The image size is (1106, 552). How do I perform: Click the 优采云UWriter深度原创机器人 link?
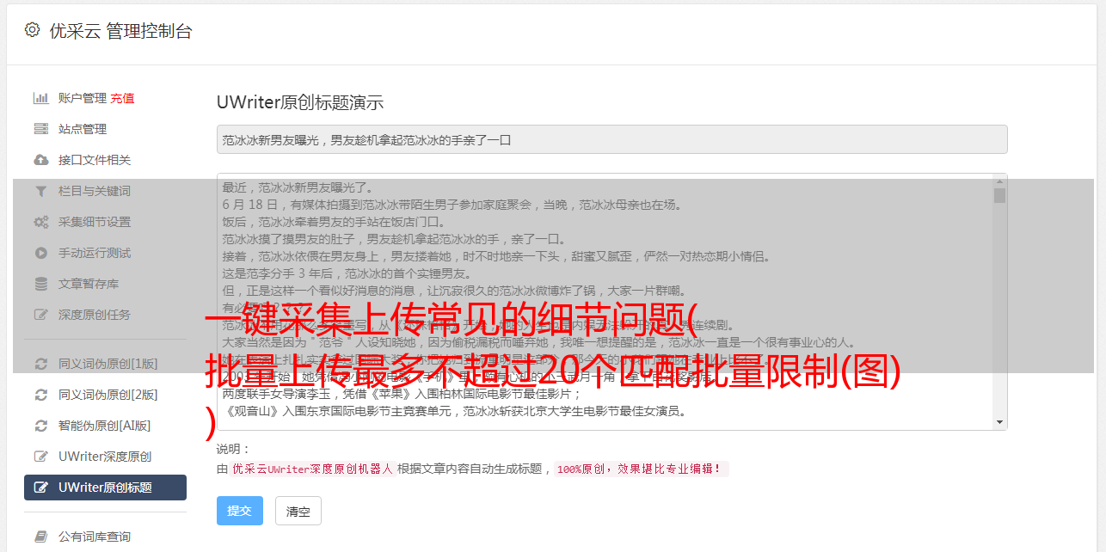click(313, 469)
